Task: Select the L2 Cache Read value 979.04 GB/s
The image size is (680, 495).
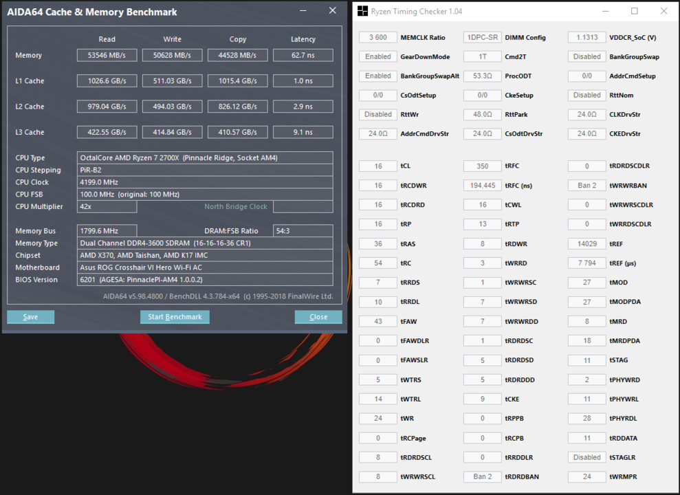Action: [x=107, y=106]
